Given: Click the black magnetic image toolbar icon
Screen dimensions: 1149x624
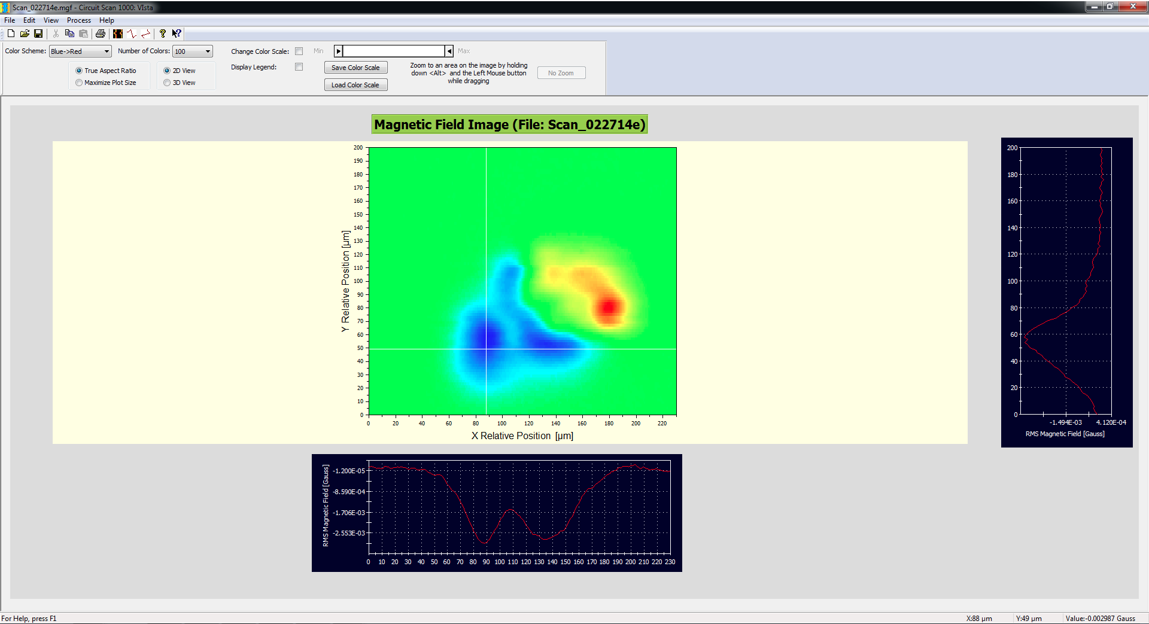Looking at the screenshot, I should [x=118, y=34].
